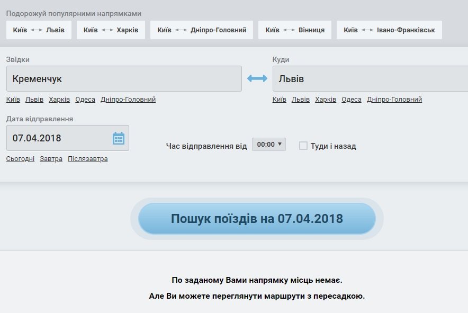Click the calendar icon in date field
The image size is (468, 313).
click(x=118, y=138)
